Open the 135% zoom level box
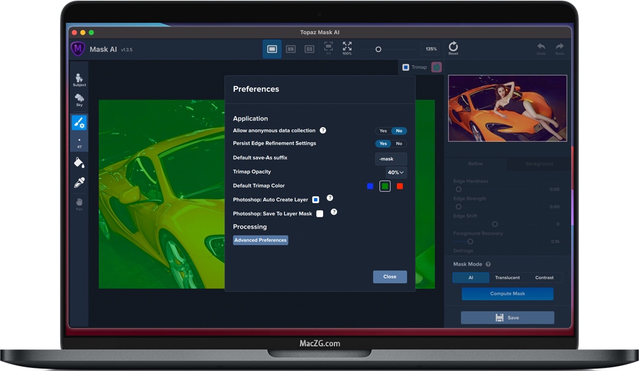Viewport: 639px width, 371px height. pos(431,49)
